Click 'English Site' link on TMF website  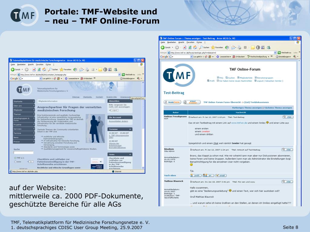[111, 97]
